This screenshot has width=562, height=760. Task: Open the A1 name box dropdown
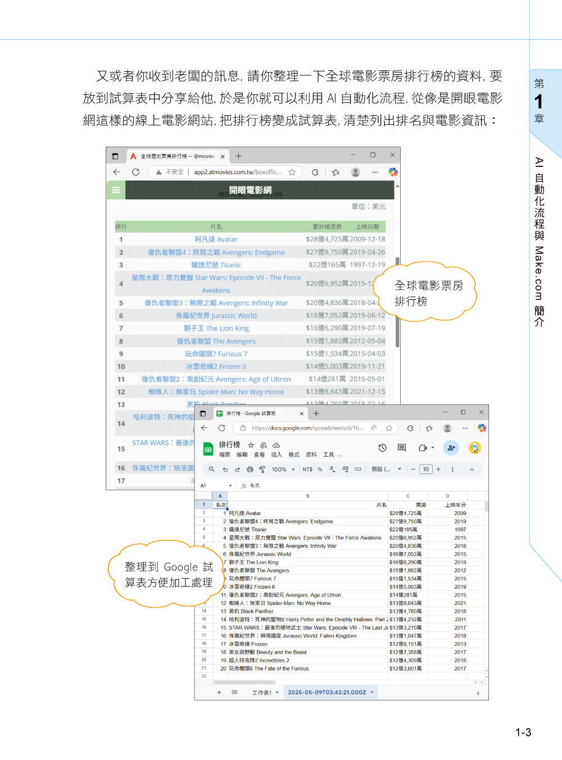click(230, 485)
